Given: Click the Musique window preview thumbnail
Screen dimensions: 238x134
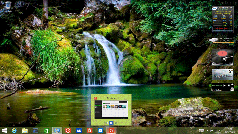Looking at the screenshot, I should [111, 109].
